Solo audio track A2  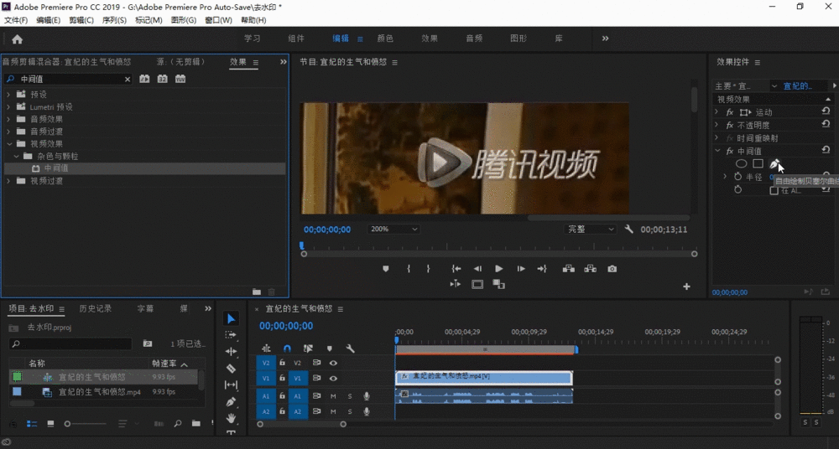coord(350,411)
